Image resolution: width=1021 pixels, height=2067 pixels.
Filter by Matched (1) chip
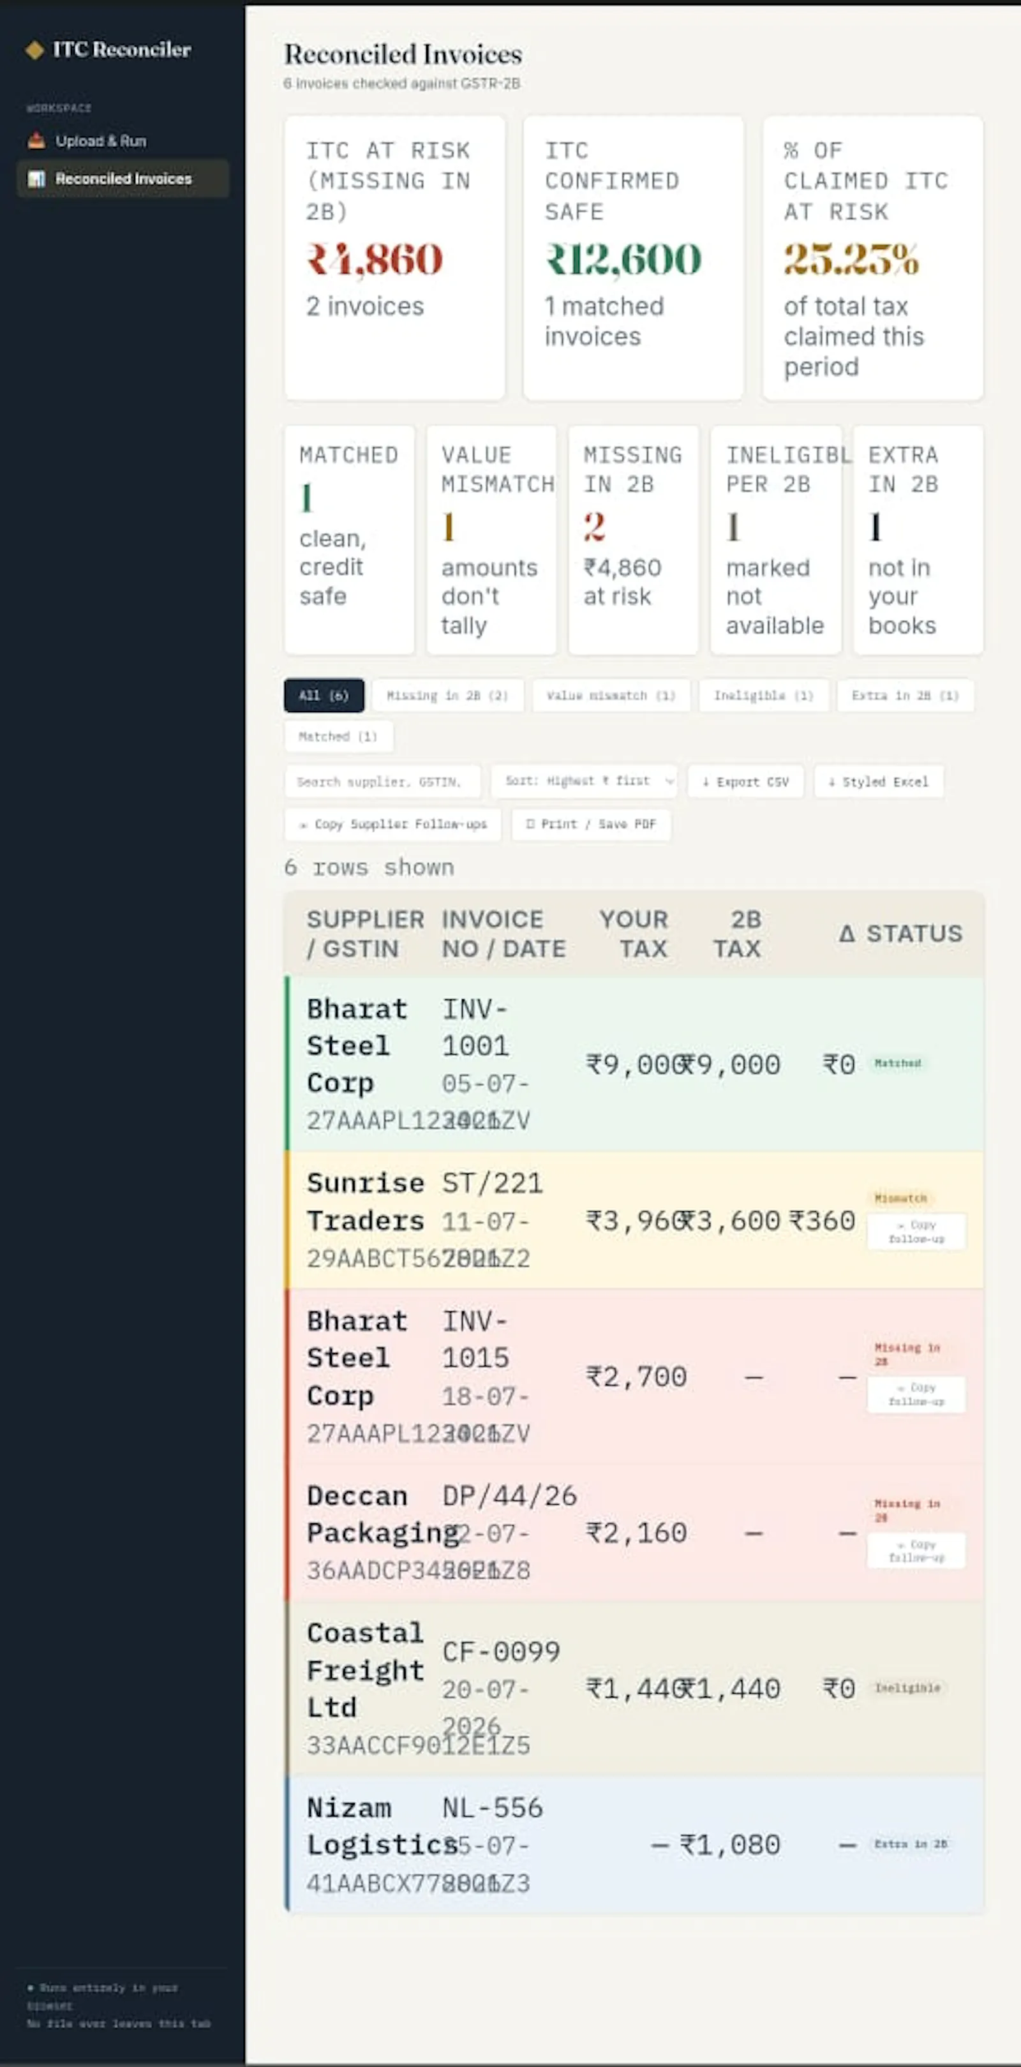click(338, 736)
